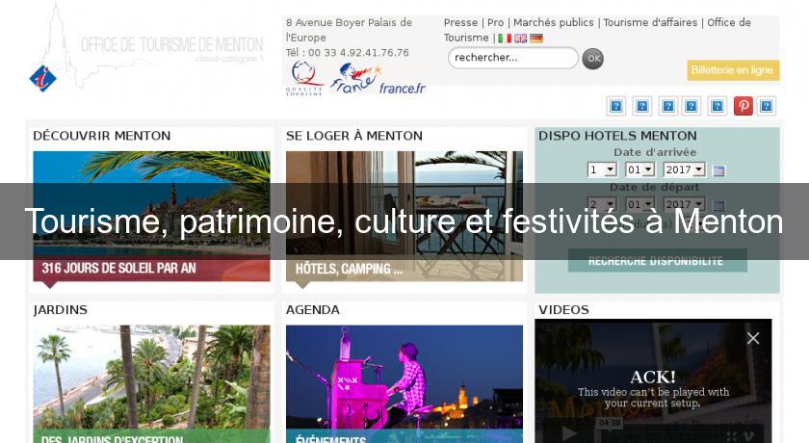Click the 'ACK!' video error message
Image resolution: width=809 pixels, height=443 pixels.
653,378
